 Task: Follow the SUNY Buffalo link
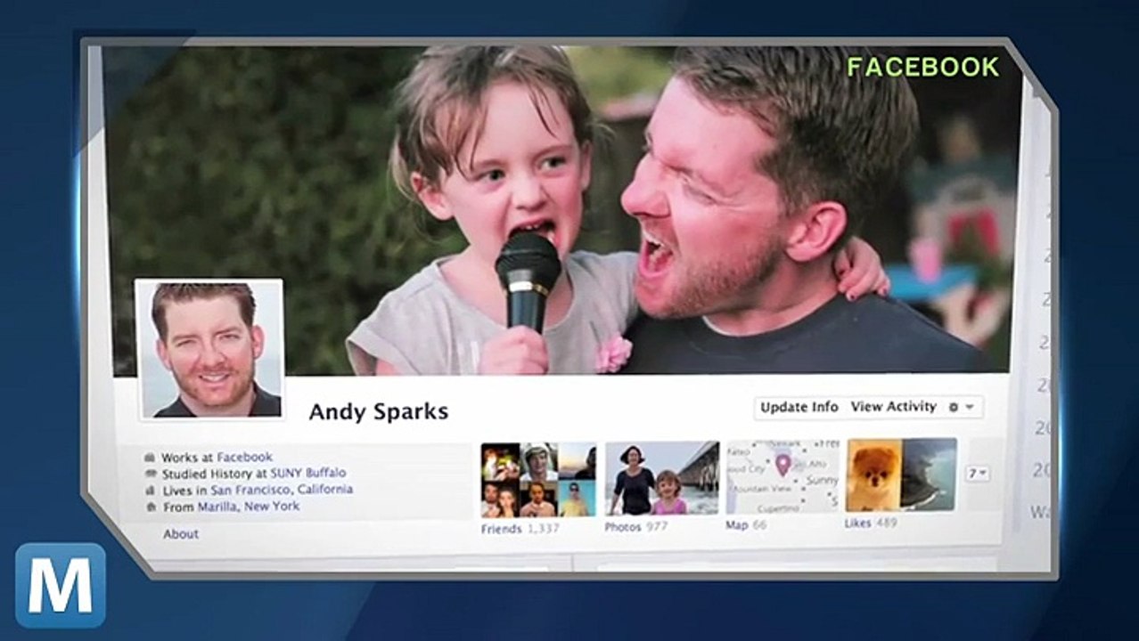pyautogui.click(x=307, y=473)
